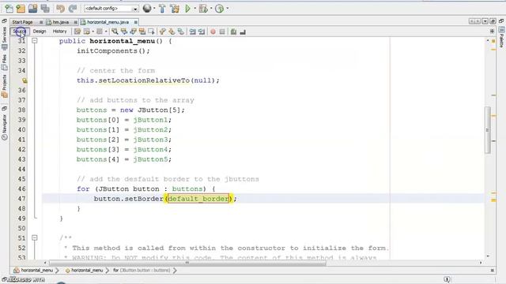
Task: Open the Run Project dropdown arrow
Action: pos(194,9)
